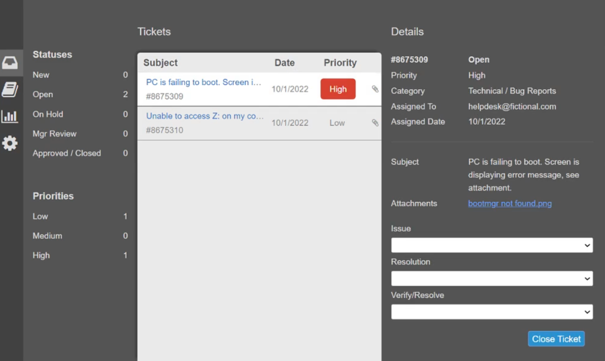Open the settings gear icon

pos(10,143)
